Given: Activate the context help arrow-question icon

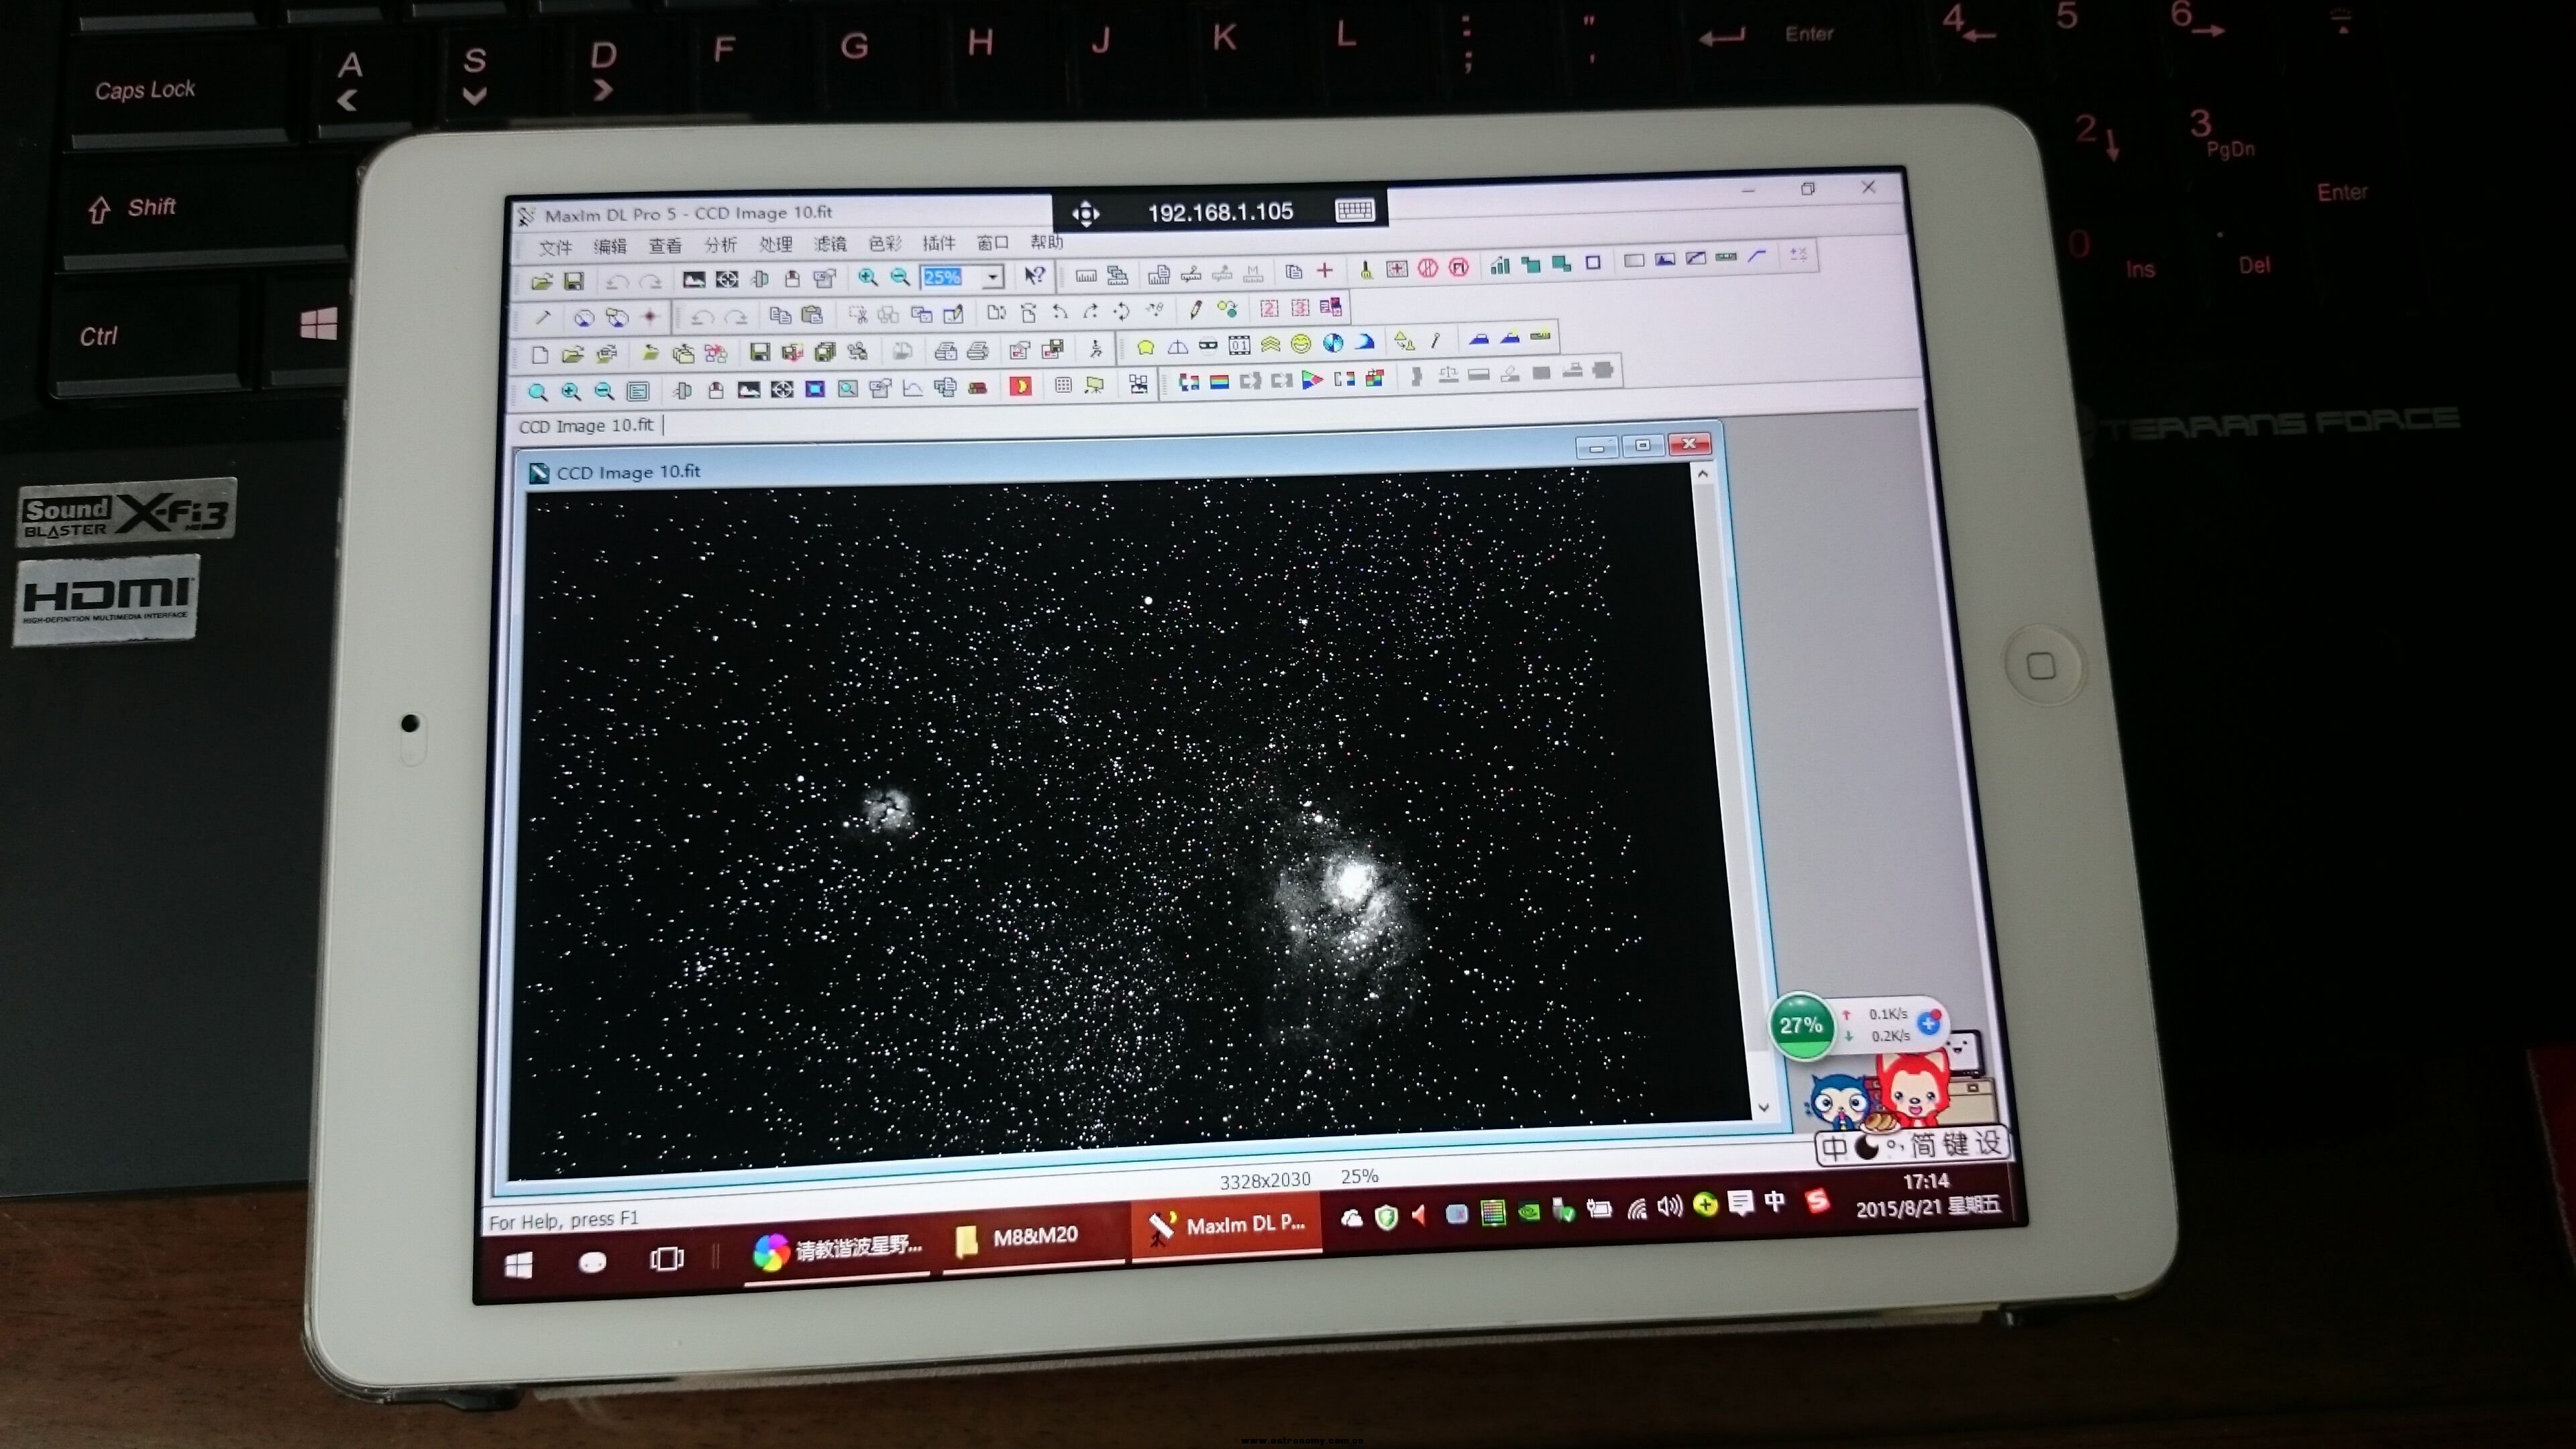Looking at the screenshot, I should tap(1034, 275).
